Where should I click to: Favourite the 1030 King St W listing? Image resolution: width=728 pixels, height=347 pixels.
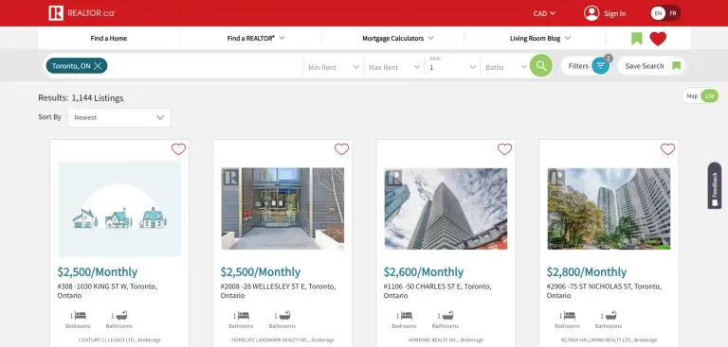[x=179, y=149]
